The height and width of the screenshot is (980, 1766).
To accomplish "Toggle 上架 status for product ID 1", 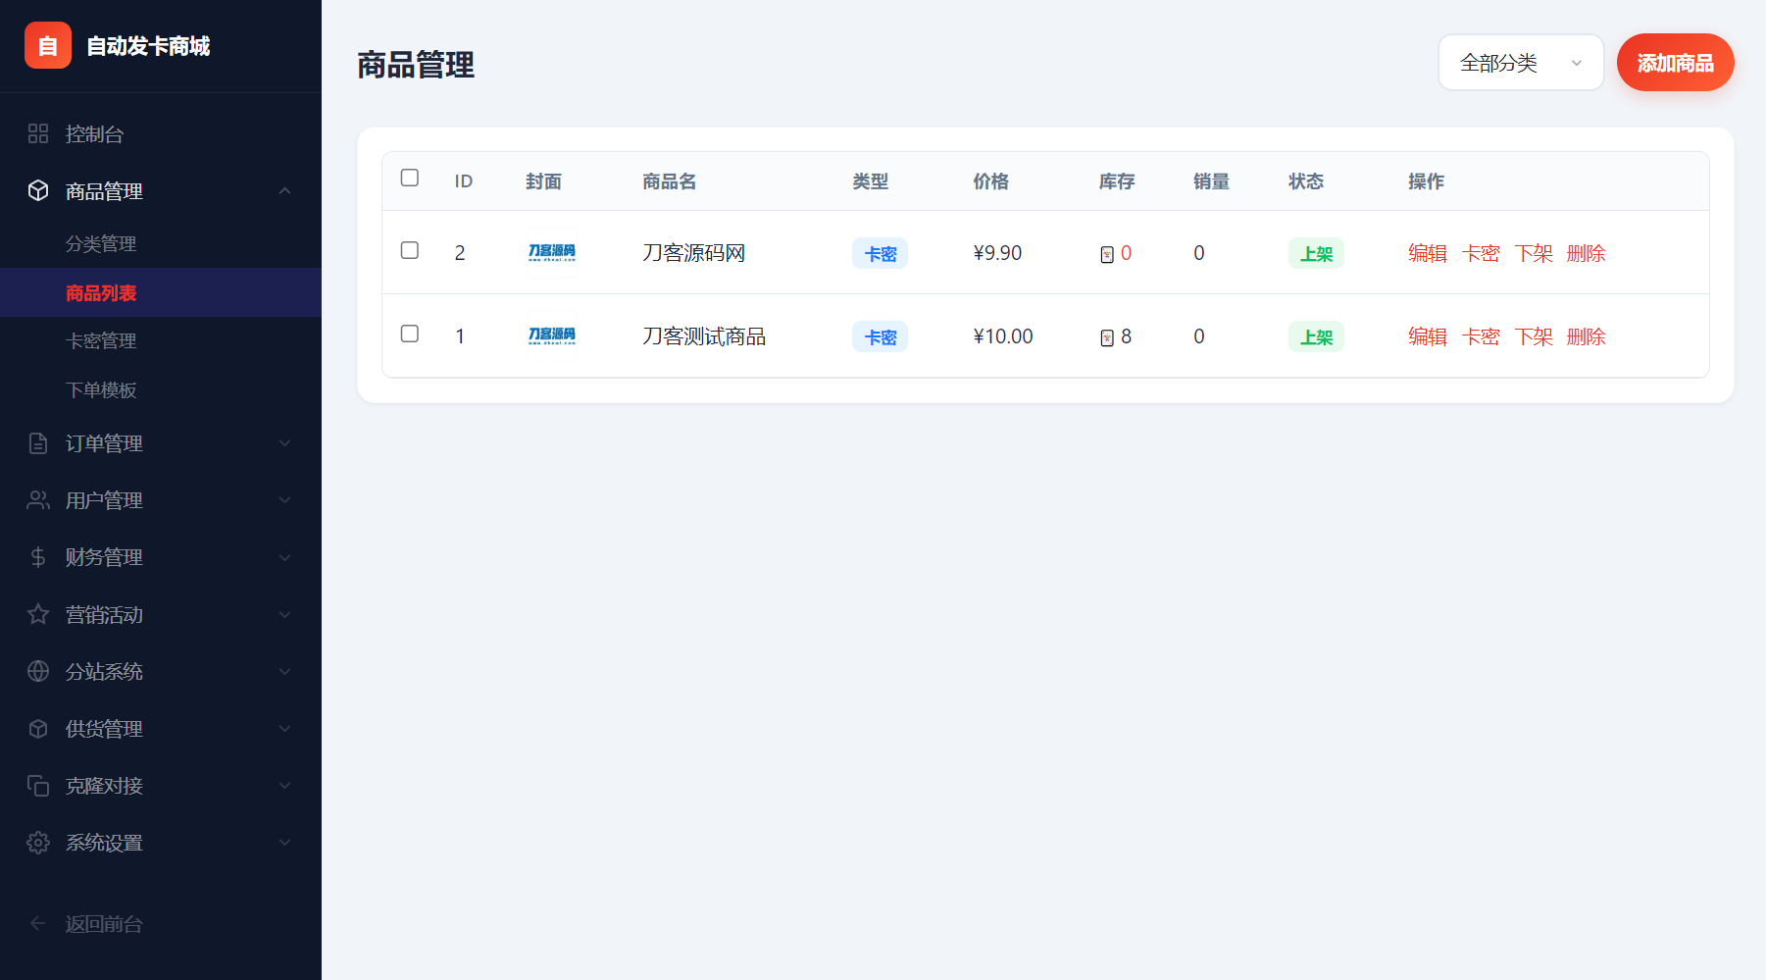I will 1316,335.
